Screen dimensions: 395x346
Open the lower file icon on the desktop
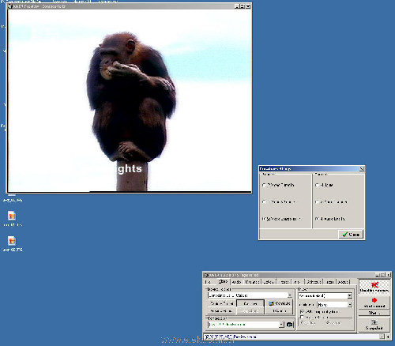coord(12,241)
